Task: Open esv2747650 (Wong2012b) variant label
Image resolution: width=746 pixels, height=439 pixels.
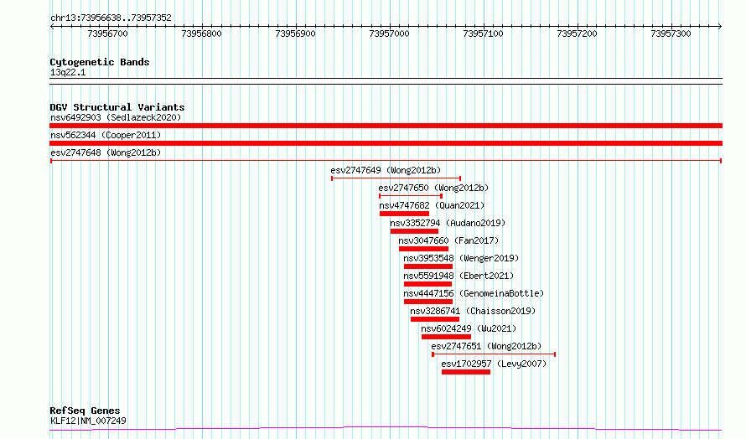Action: click(x=433, y=188)
